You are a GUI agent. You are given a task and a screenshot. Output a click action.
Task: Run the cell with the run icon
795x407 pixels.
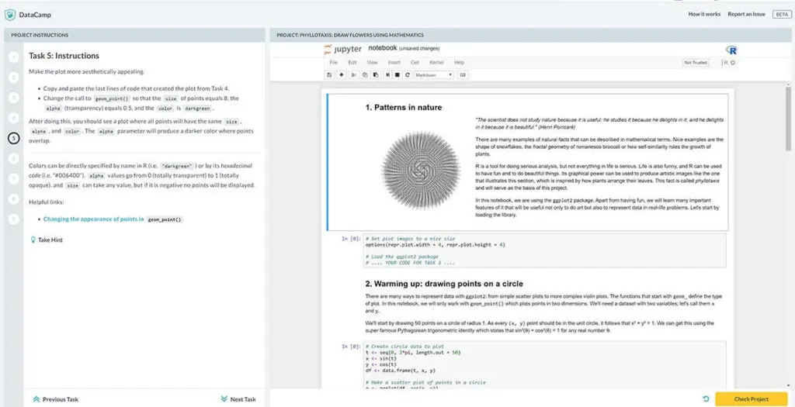[x=388, y=75]
